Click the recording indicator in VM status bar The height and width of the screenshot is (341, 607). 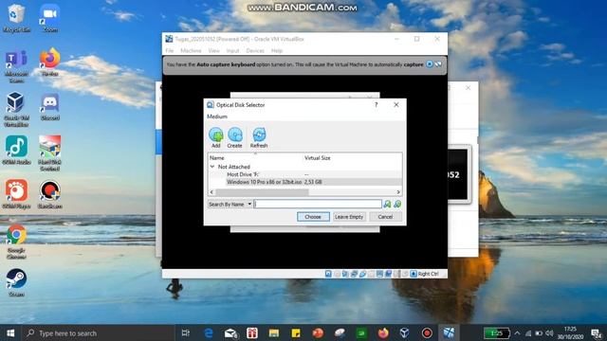(388, 274)
